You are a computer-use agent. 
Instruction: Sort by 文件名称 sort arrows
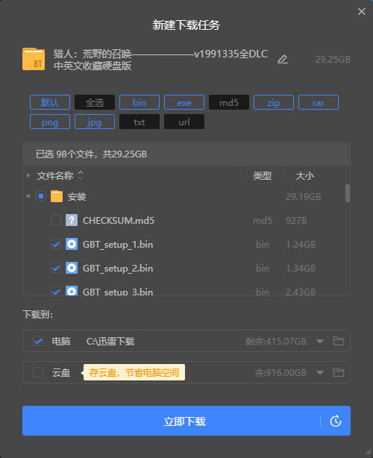(x=81, y=175)
